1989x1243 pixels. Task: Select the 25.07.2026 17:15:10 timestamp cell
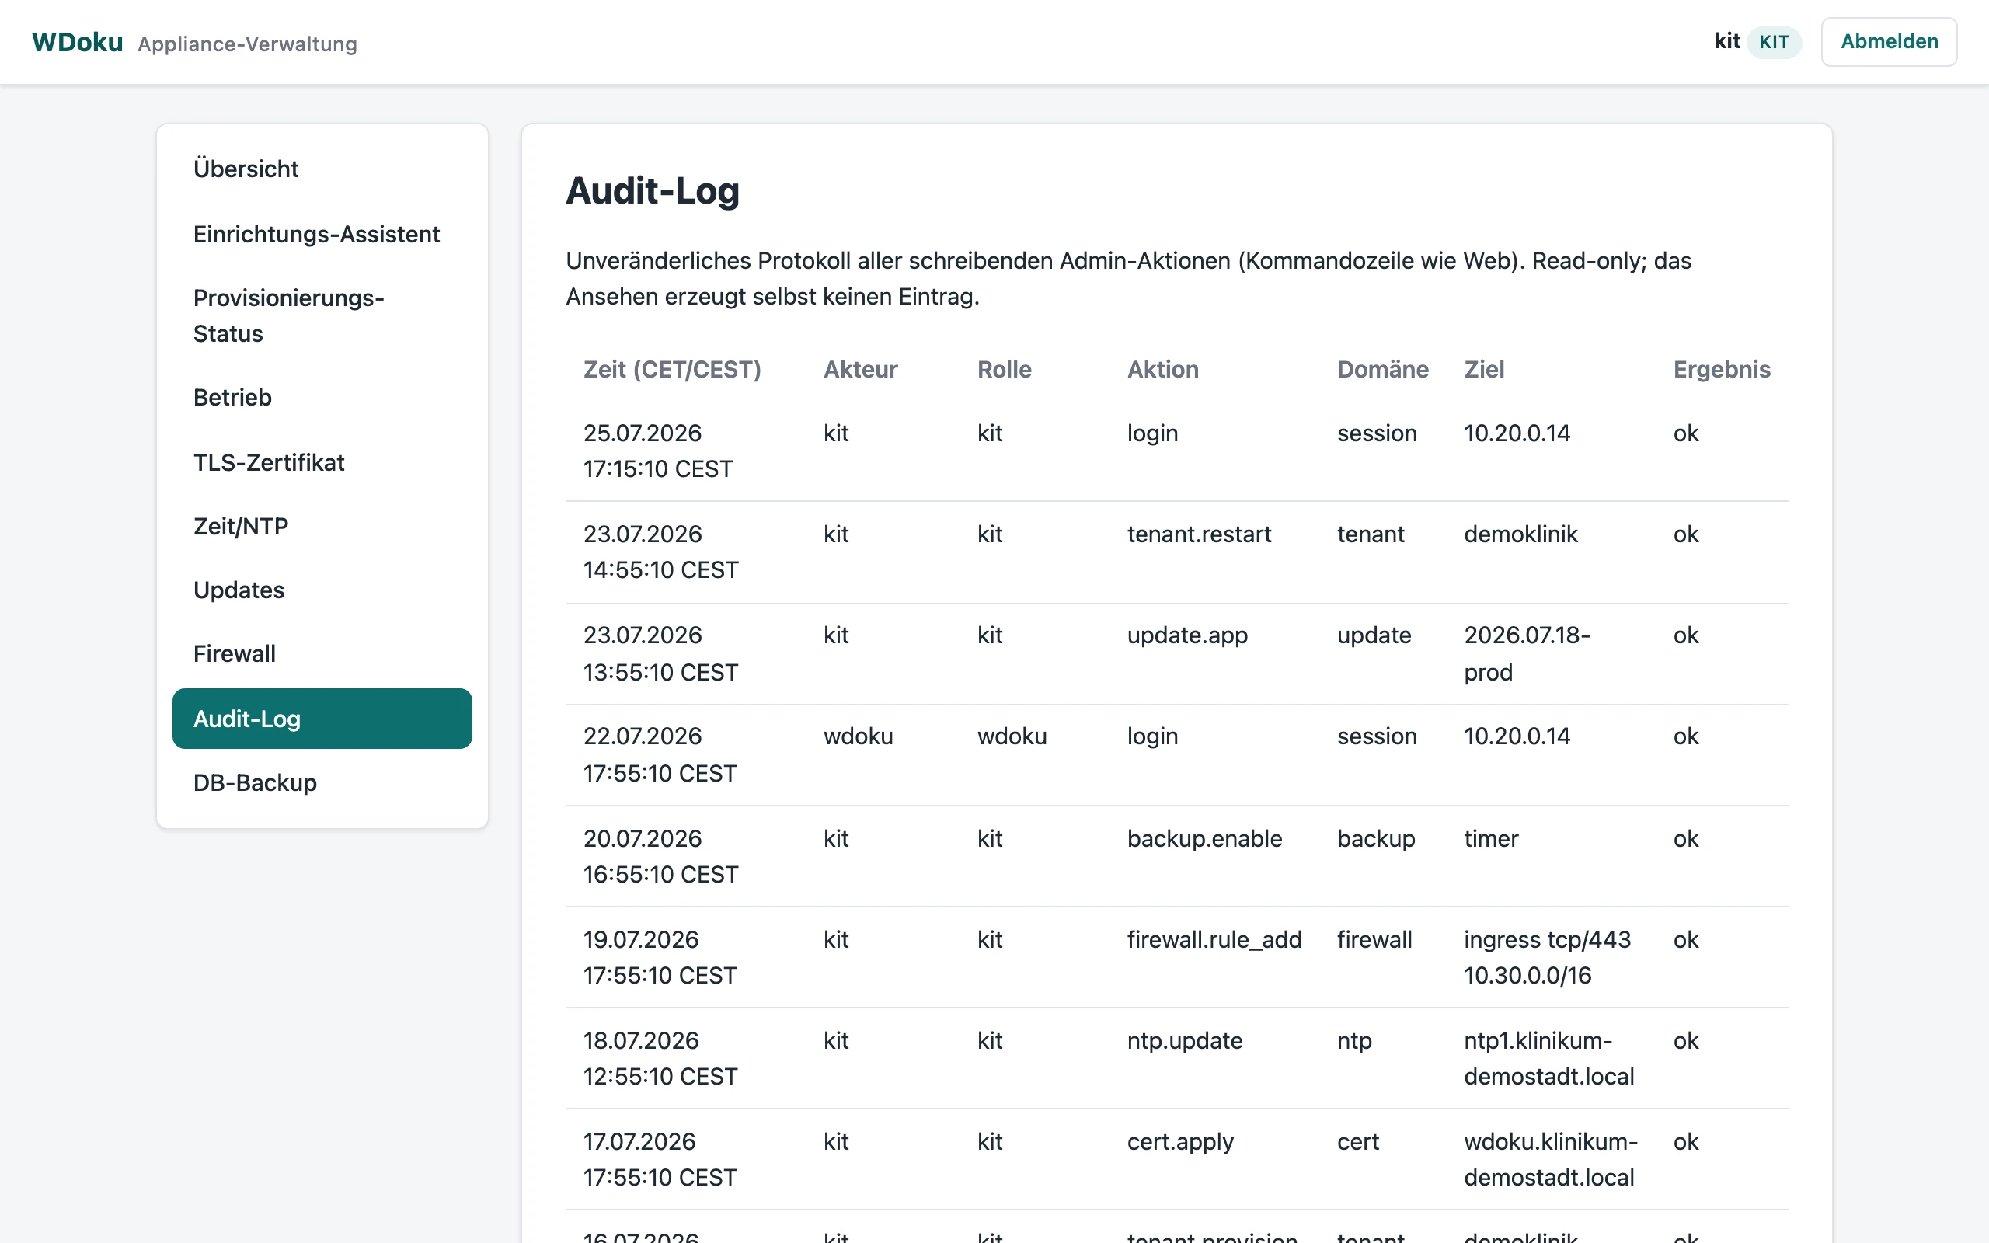657,451
